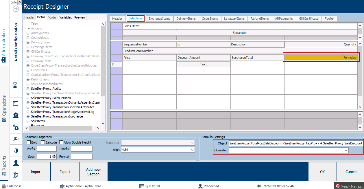Screen dimensions: 364x189
Task: Open the double gears sidebar icon
Action: point(16,127)
